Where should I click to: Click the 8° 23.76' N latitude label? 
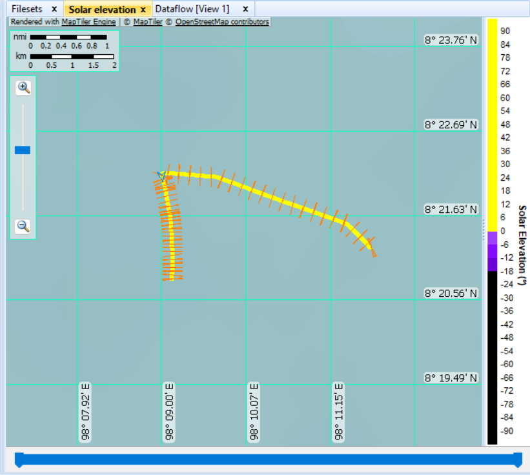click(451, 40)
